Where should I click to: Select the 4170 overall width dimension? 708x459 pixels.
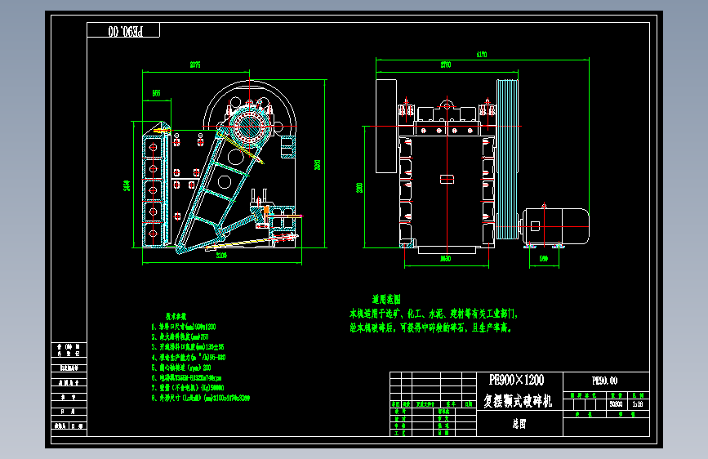click(482, 54)
